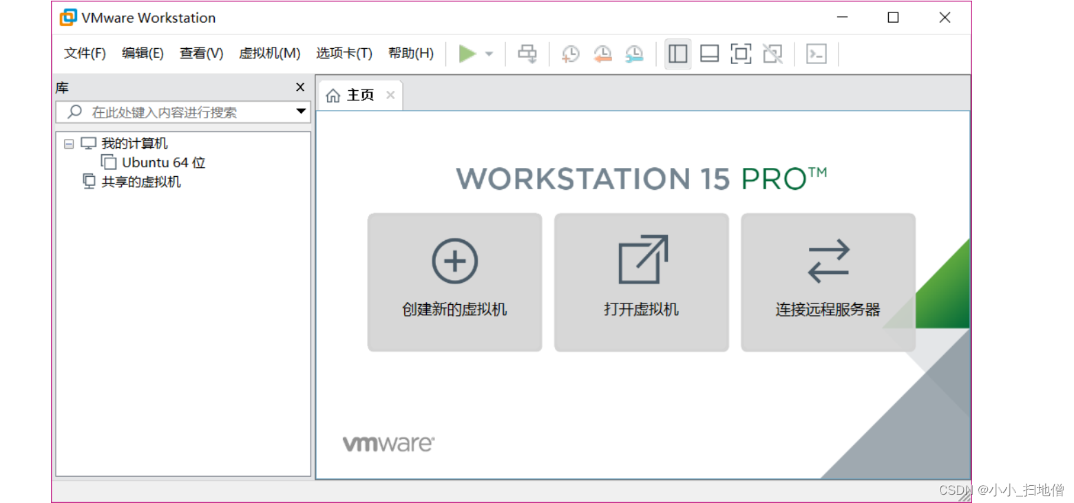The image size is (1074, 503).
Task: Maximize the VMware Workstation window
Action: (x=893, y=18)
